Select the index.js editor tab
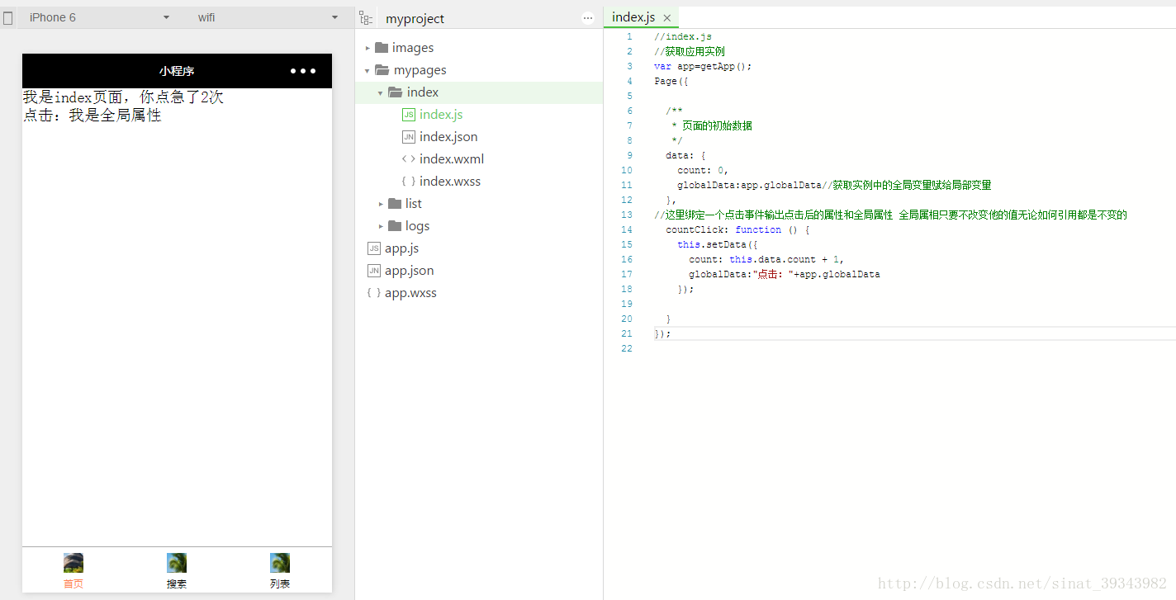This screenshot has width=1176, height=600. click(642, 17)
